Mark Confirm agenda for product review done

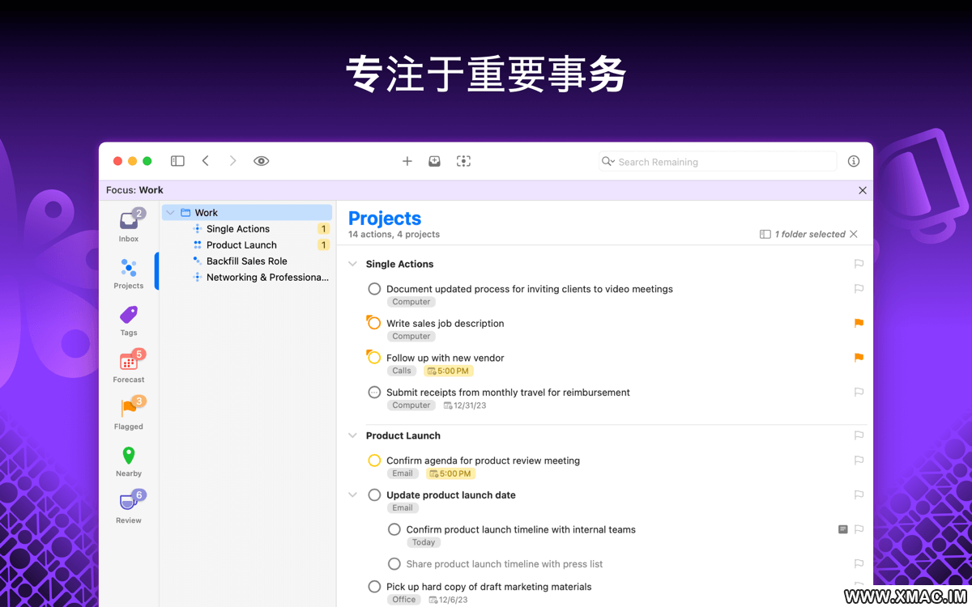coord(374,461)
